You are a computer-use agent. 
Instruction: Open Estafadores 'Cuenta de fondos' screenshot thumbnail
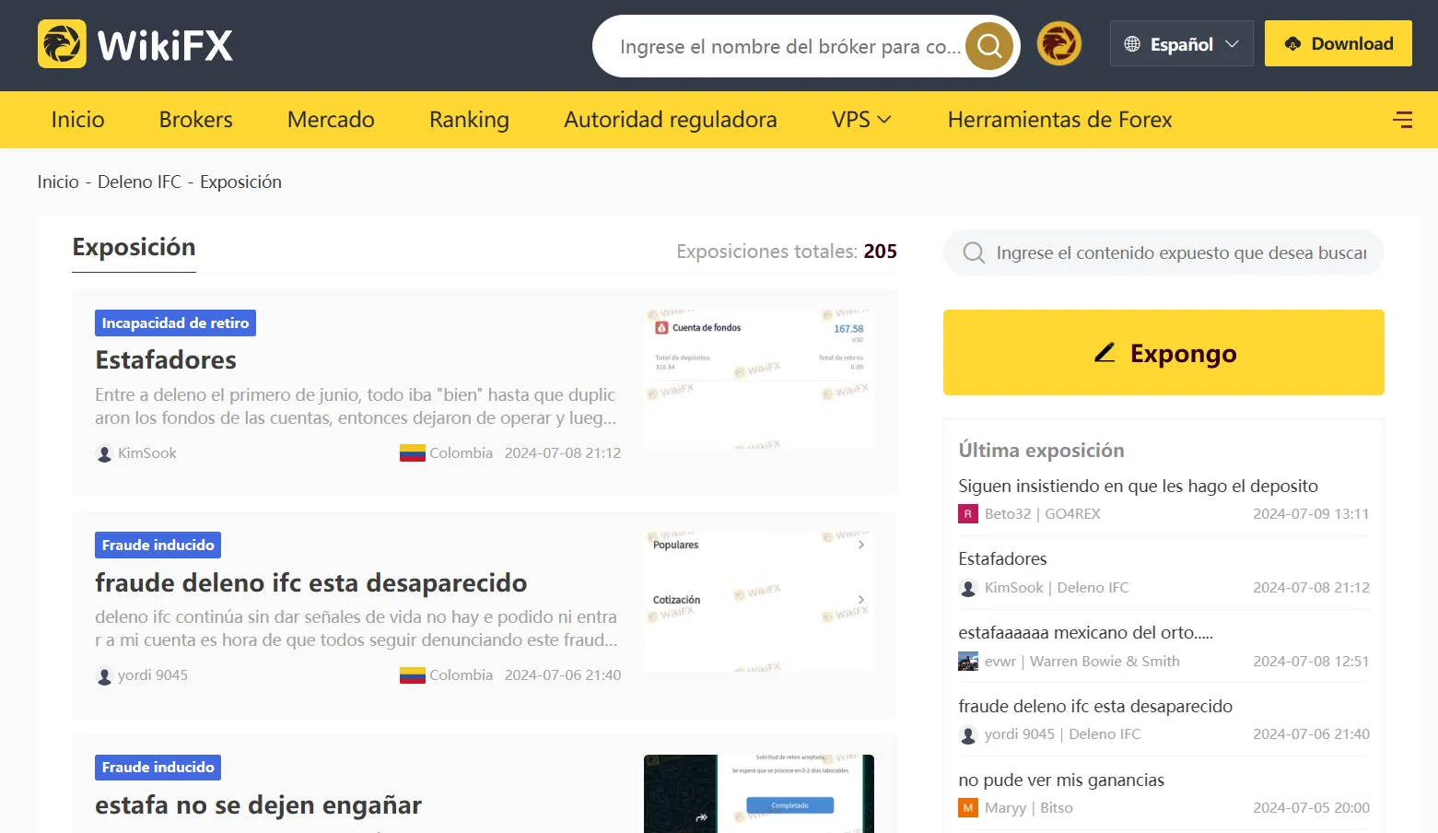click(x=759, y=380)
